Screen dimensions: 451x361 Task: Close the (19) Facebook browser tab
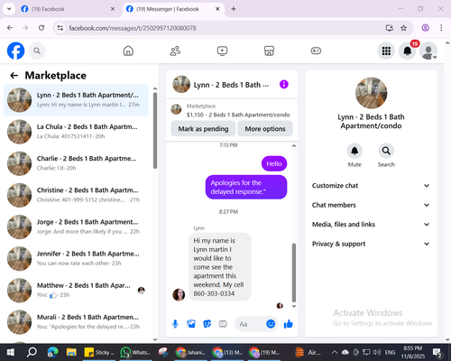[x=113, y=9]
